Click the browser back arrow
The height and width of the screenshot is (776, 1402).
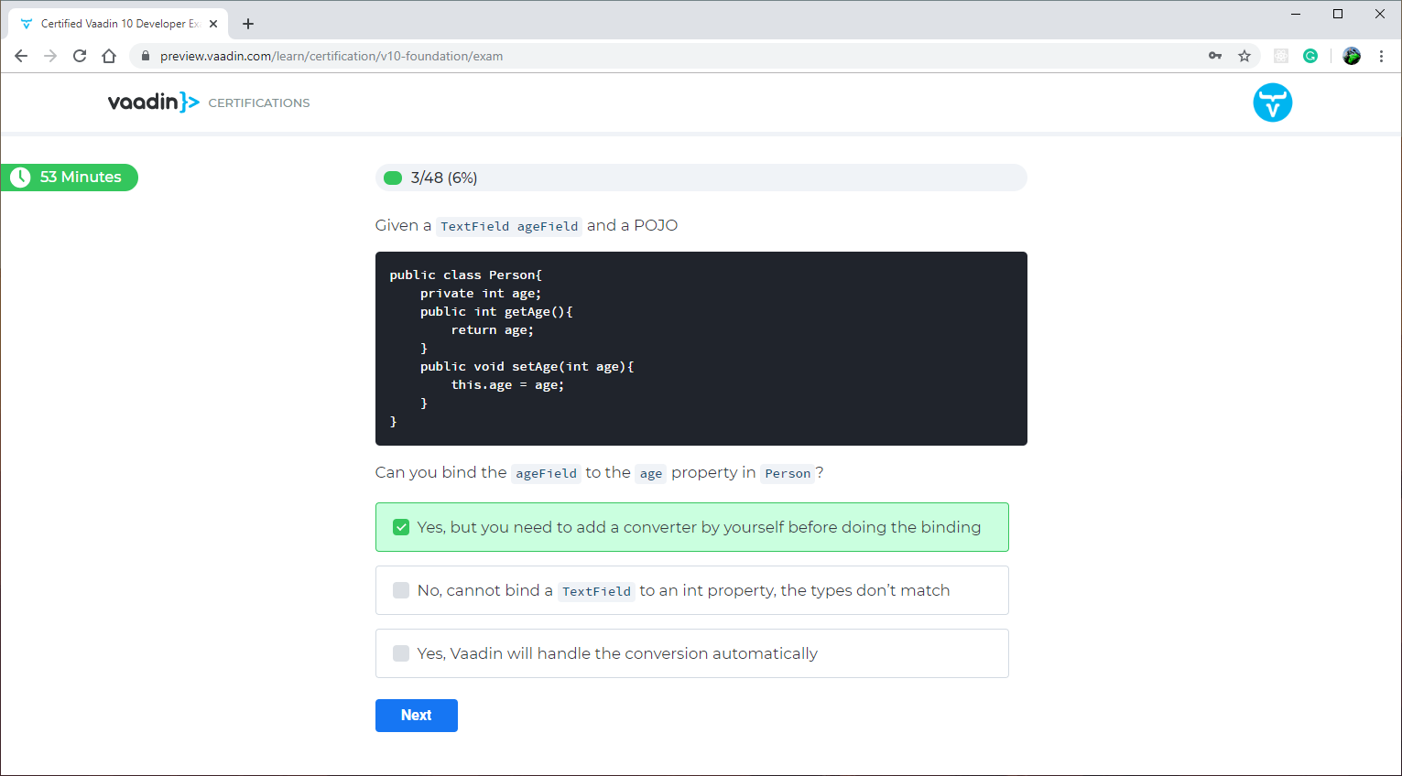pos(21,56)
